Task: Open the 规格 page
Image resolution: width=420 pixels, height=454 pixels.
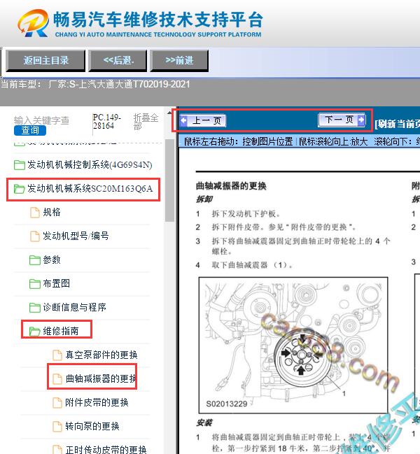Action: pos(52,213)
